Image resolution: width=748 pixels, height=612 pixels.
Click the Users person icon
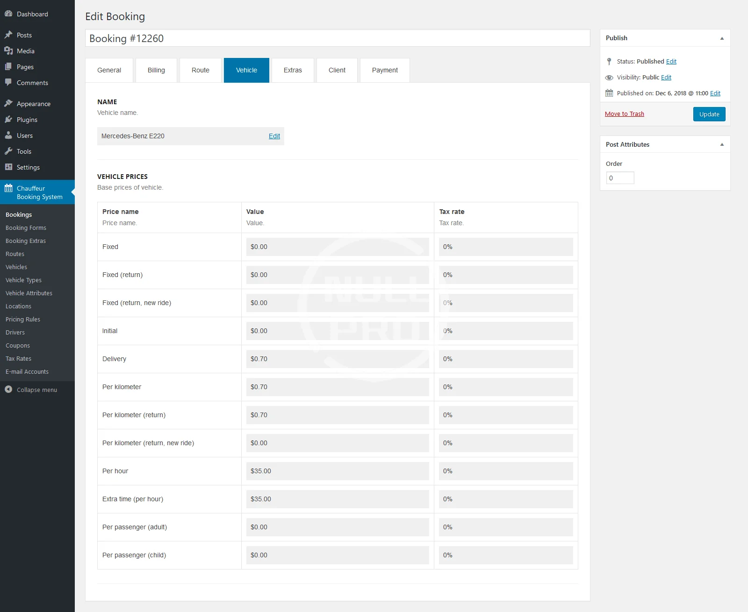tap(8, 135)
